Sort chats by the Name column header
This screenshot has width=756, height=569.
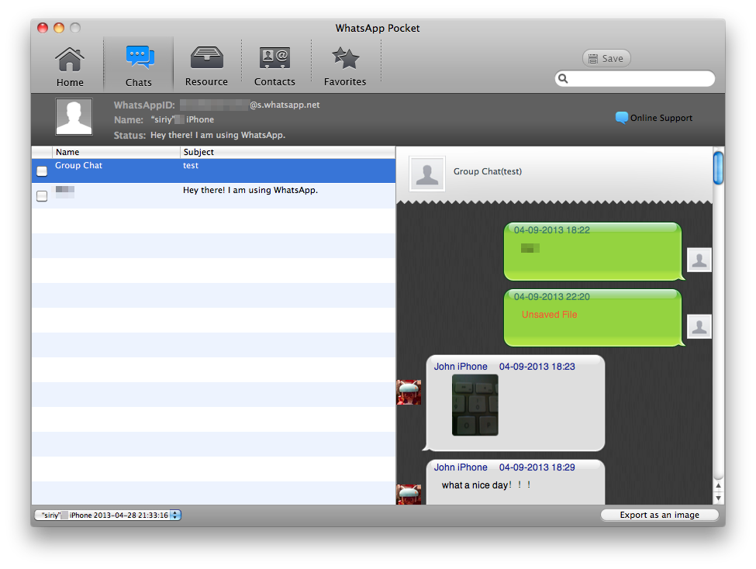(116, 152)
